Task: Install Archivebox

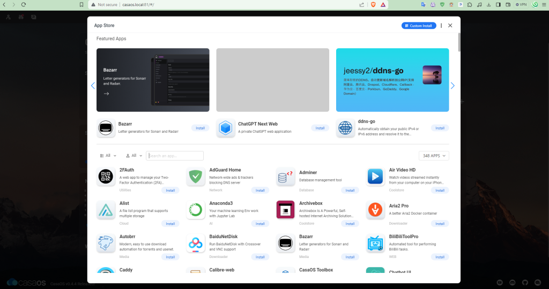Action: pyautogui.click(x=350, y=224)
